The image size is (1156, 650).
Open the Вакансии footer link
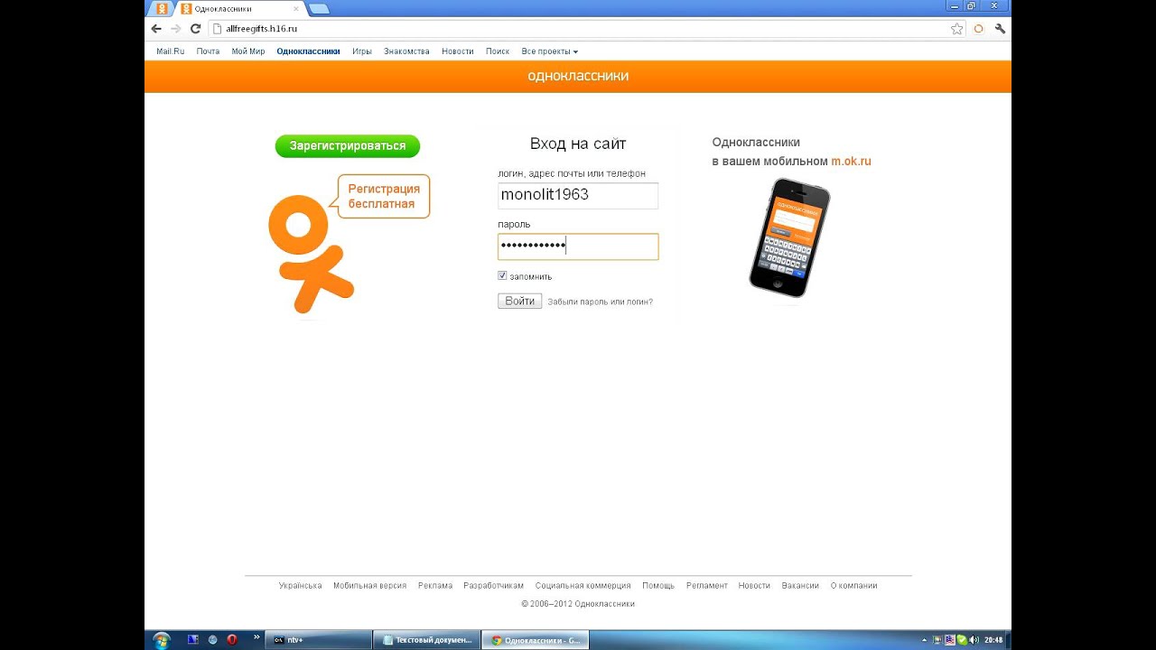(x=800, y=586)
